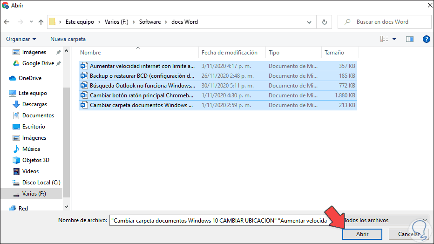This screenshot has height=244, width=434.
Task: Select Este equipo in navigation pane
Action: coord(33,93)
